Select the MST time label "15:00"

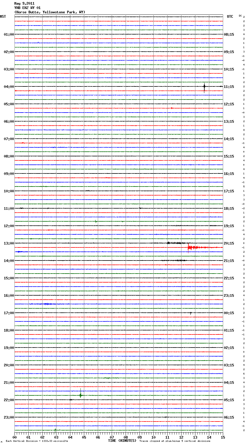tap(9, 278)
